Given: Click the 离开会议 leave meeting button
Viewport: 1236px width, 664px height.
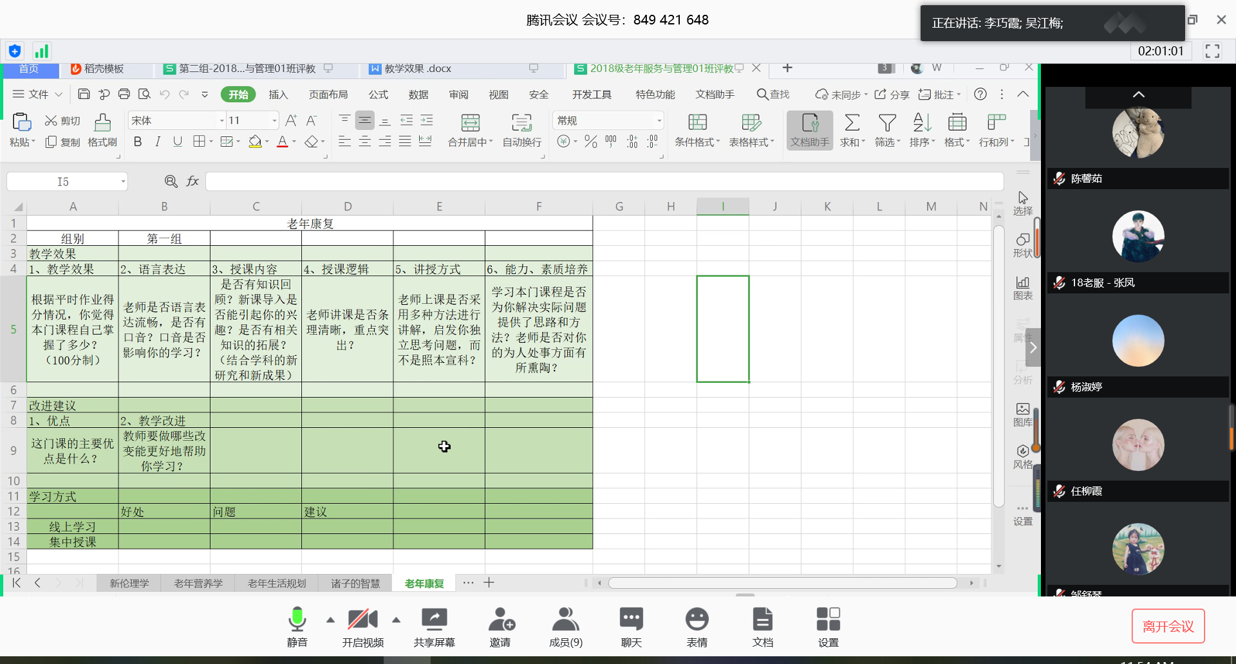Looking at the screenshot, I should coord(1168,626).
